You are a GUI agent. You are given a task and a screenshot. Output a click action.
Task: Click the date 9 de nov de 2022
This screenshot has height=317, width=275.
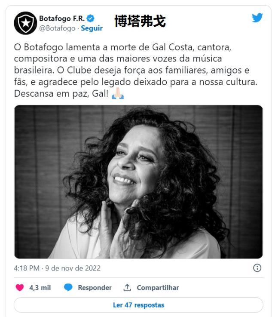(73, 268)
